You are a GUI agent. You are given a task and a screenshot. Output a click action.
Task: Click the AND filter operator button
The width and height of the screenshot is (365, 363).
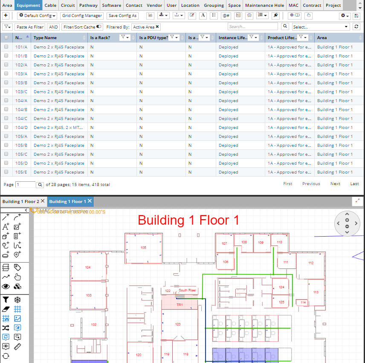click(x=53, y=27)
